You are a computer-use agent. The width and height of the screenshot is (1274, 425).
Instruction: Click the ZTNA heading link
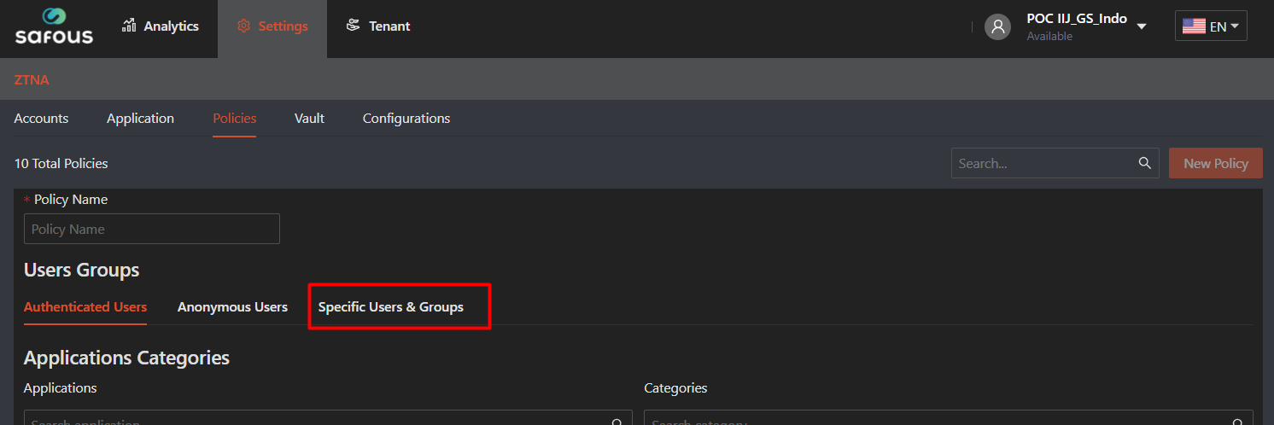pyautogui.click(x=32, y=80)
